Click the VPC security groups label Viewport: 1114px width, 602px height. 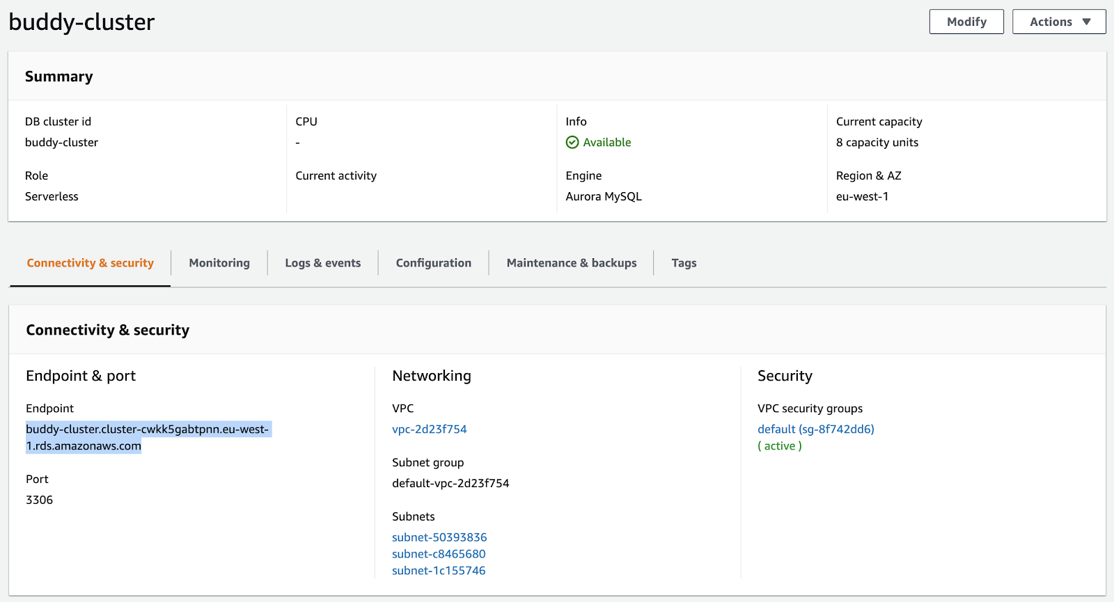click(x=810, y=409)
